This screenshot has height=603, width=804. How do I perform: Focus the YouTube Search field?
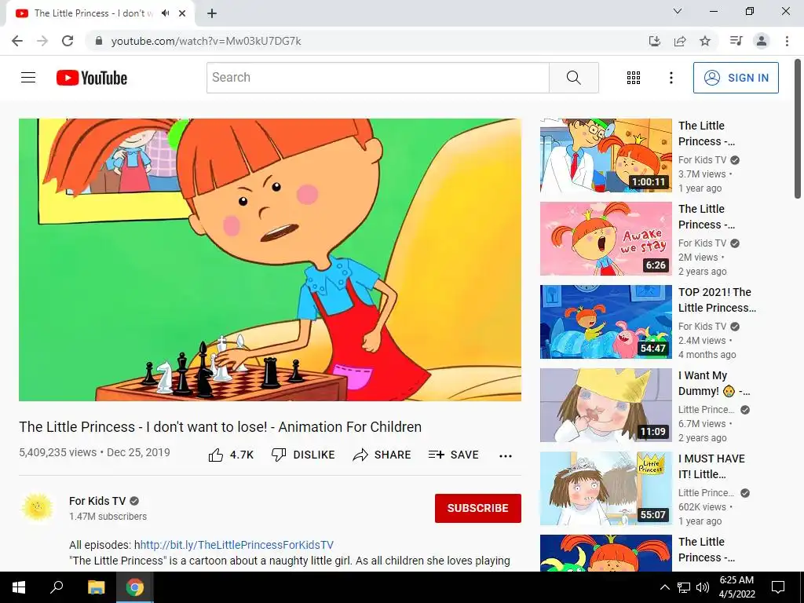tap(378, 78)
